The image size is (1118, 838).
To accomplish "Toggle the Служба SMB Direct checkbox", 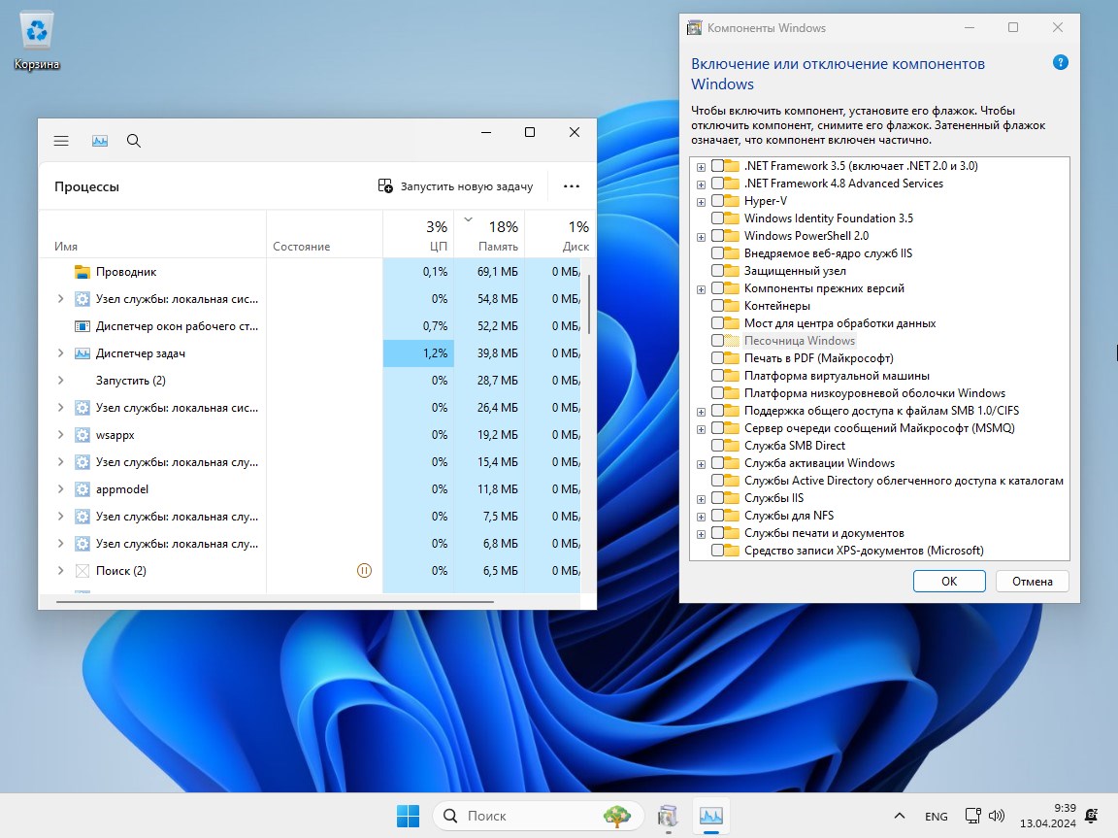I will (717, 446).
